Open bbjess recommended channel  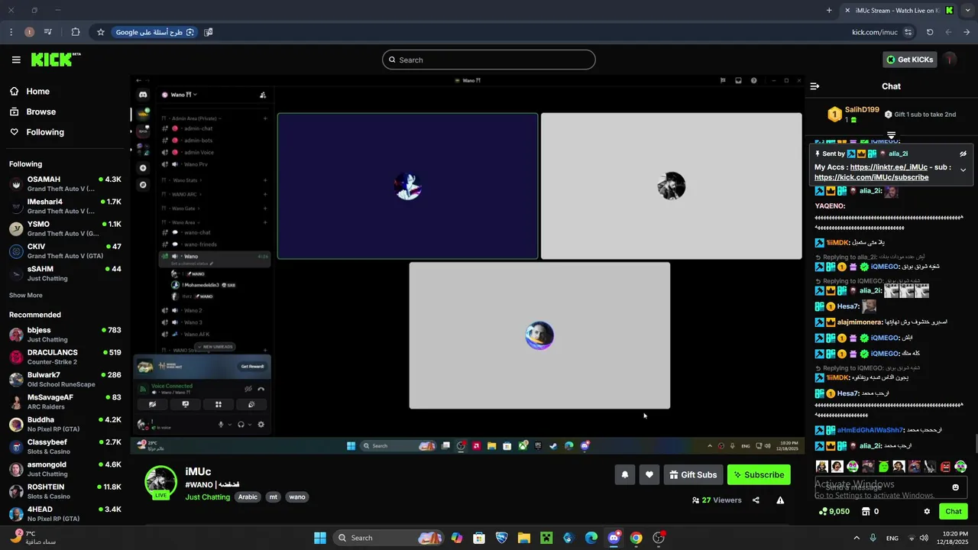click(x=65, y=335)
